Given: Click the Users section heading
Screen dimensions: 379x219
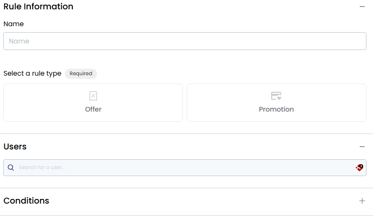Looking at the screenshot, I should click(x=15, y=147).
